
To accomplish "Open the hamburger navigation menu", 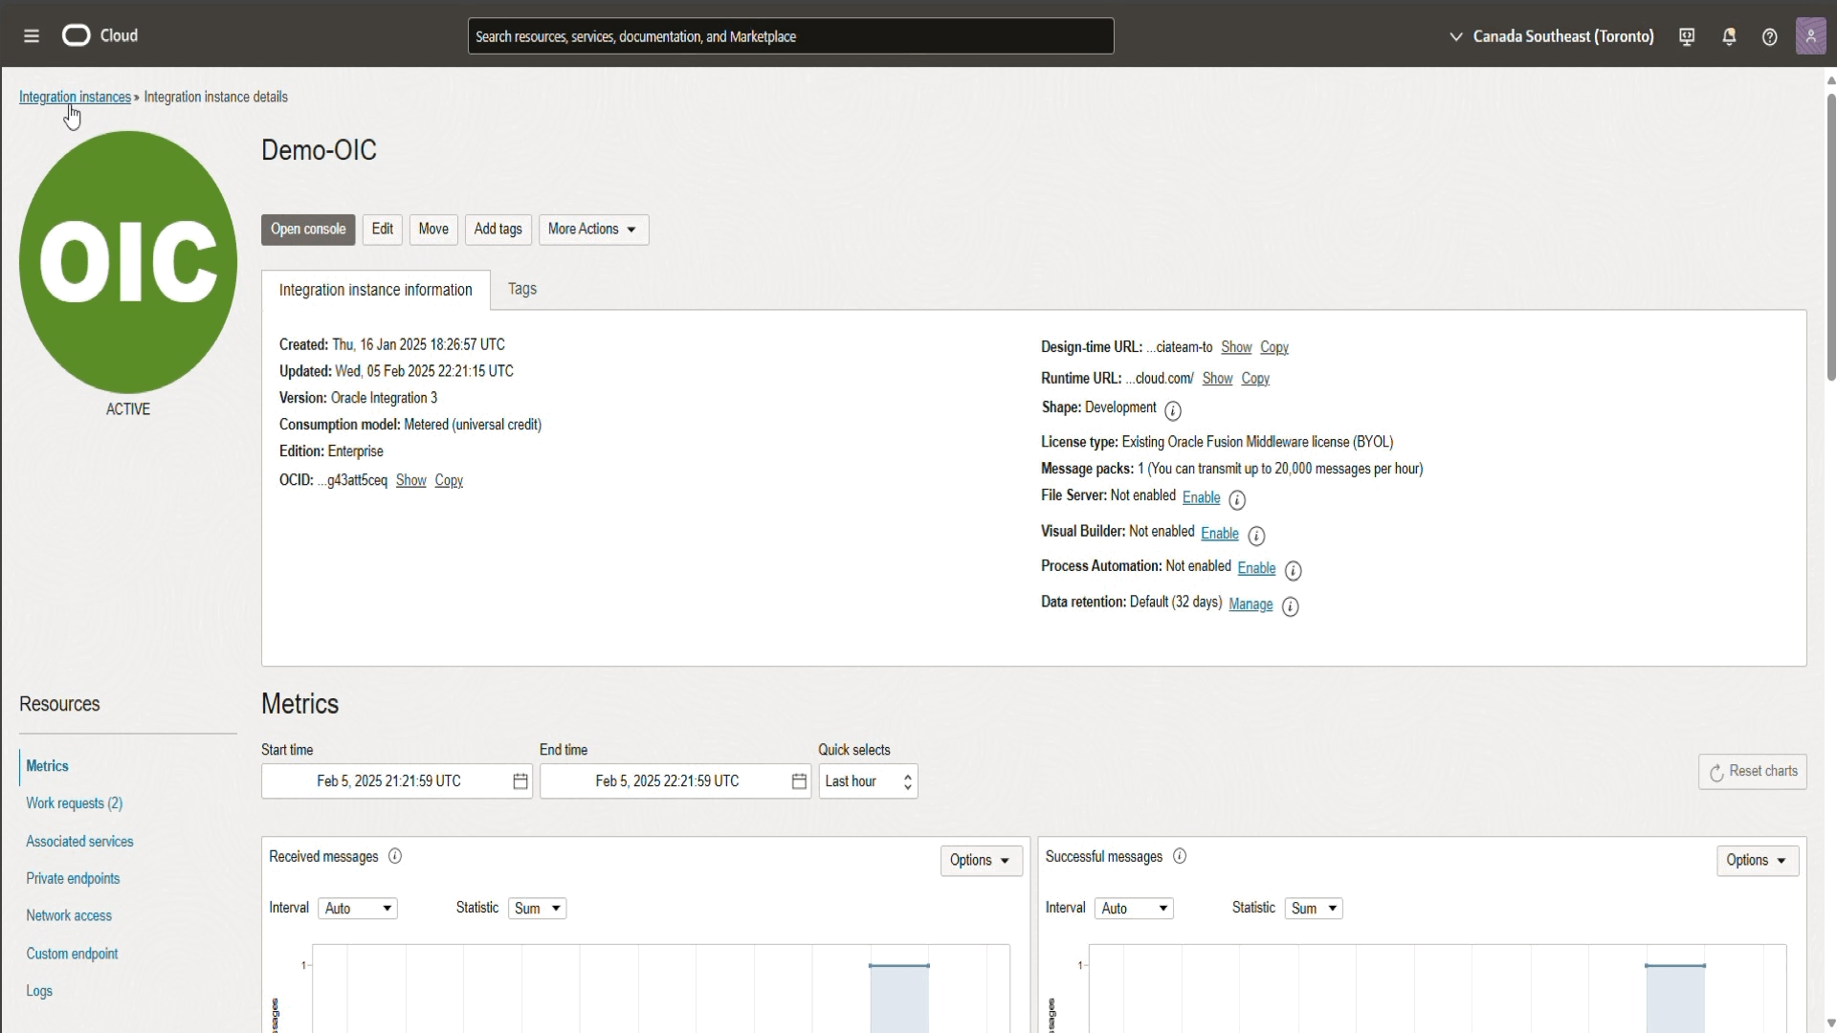I will (32, 36).
